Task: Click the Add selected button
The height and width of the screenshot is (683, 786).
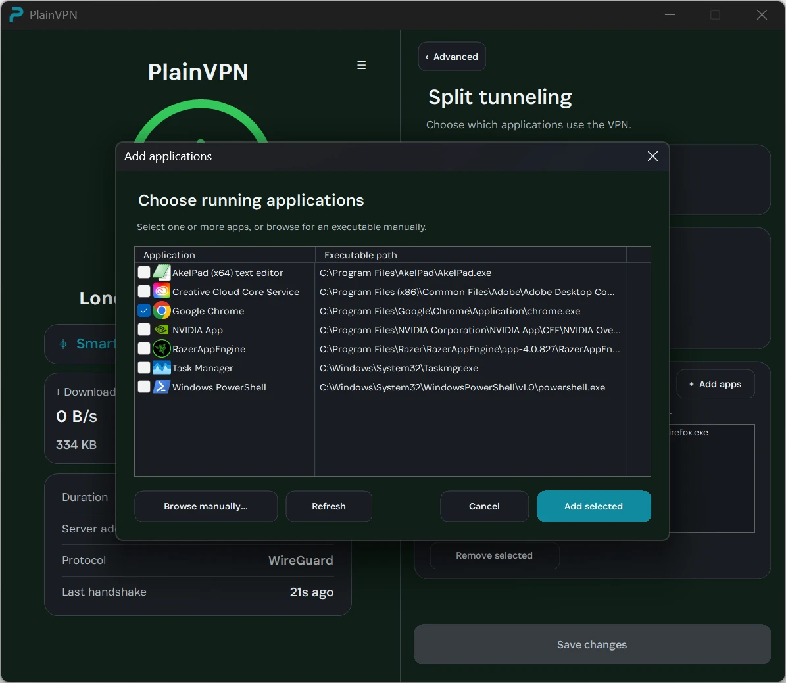Action: tap(593, 506)
